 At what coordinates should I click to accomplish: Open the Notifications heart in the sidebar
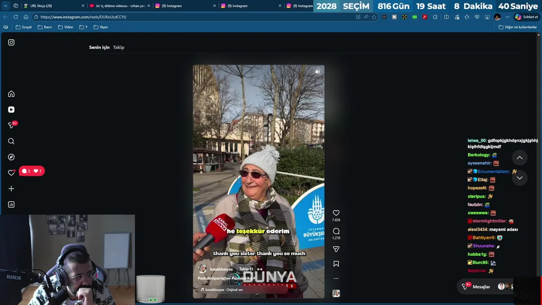tap(11, 173)
